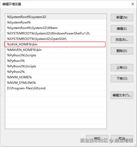Open the 编辑(E) button
This screenshot has height=147, width=137.
(x=122, y=29)
